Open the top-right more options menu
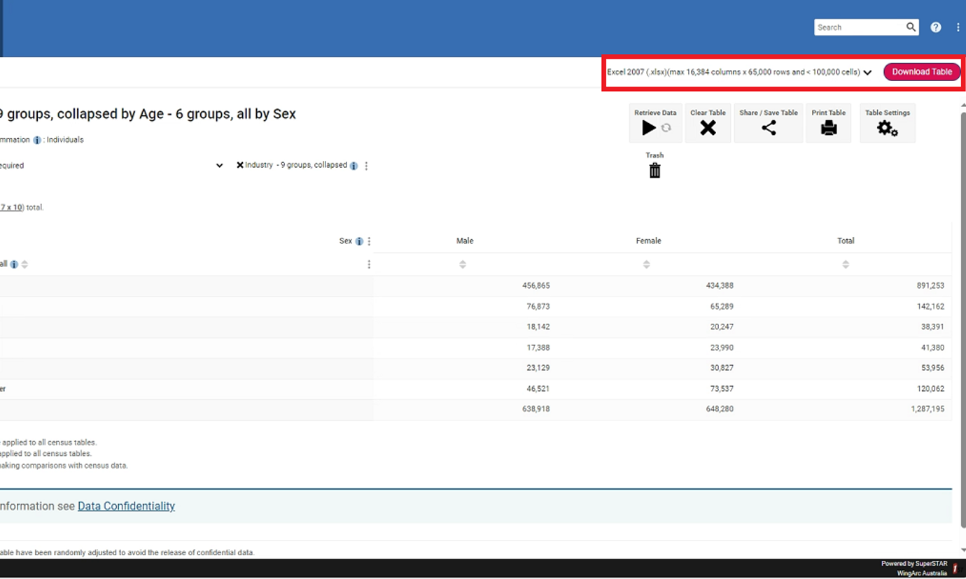The width and height of the screenshot is (966, 579). pos(958,27)
